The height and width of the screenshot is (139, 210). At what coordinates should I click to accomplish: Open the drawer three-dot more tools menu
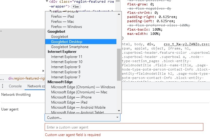tap(2, 86)
